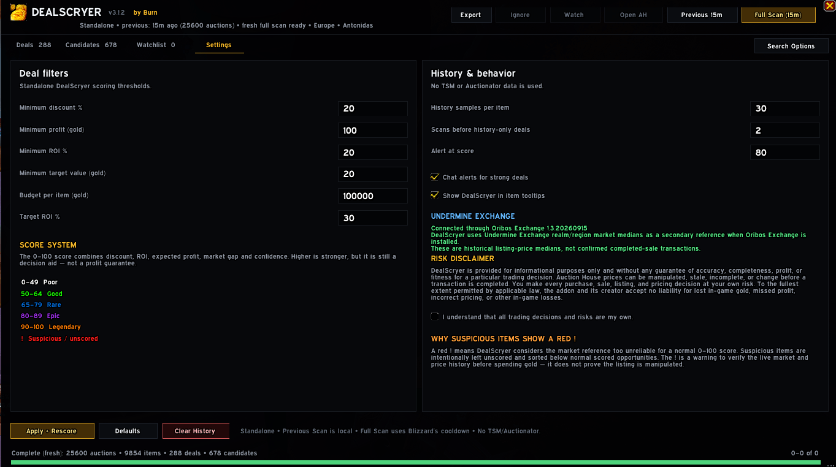The width and height of the screenshot is (836, 467).
Task: Click the "Deal filters" section title
Action: [44, 74]
